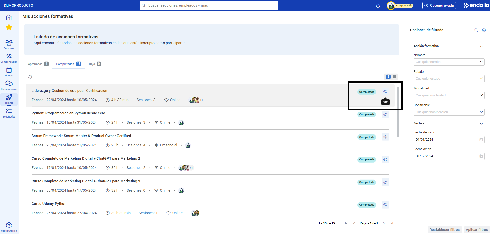Click DEMOPRODUCTO header text
The image size is (490, 234).
point(19,5)
